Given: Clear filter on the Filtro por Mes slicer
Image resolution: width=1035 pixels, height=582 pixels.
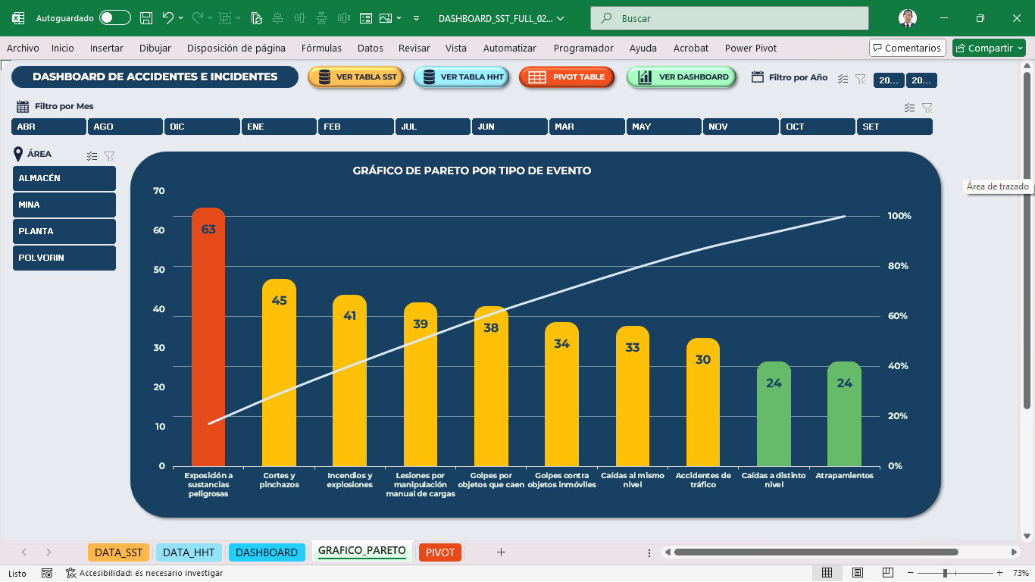Looking at the screenshot, I should pos(927,108).
